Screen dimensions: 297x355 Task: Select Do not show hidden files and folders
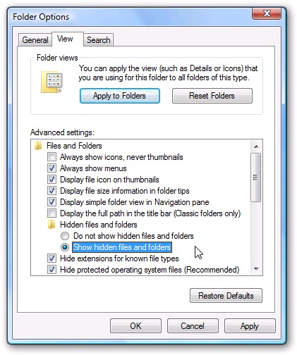tap(65, 236)
